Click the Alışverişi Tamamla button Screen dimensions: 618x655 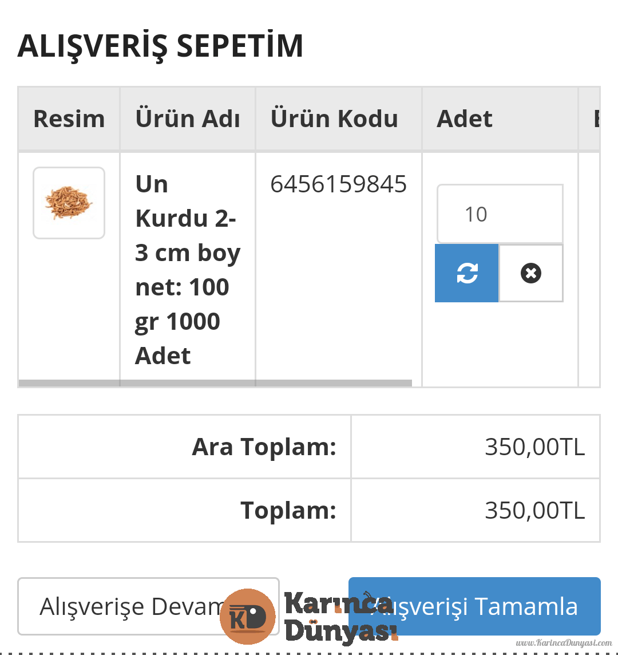coord(474,606)
